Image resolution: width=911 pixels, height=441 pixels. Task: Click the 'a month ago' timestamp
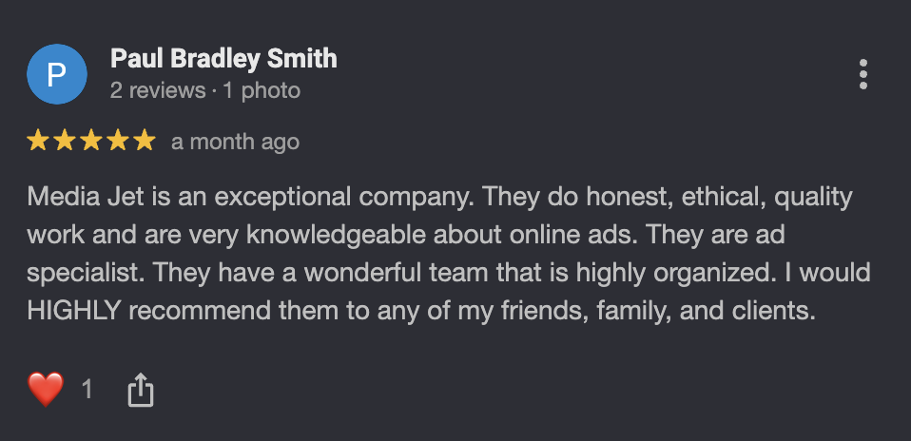coord(235,142)
